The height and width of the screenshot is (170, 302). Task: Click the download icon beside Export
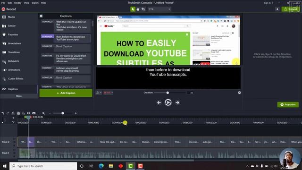277,9
